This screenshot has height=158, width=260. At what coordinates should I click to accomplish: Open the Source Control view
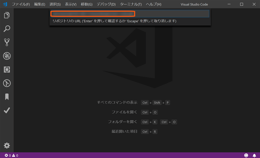7,42
